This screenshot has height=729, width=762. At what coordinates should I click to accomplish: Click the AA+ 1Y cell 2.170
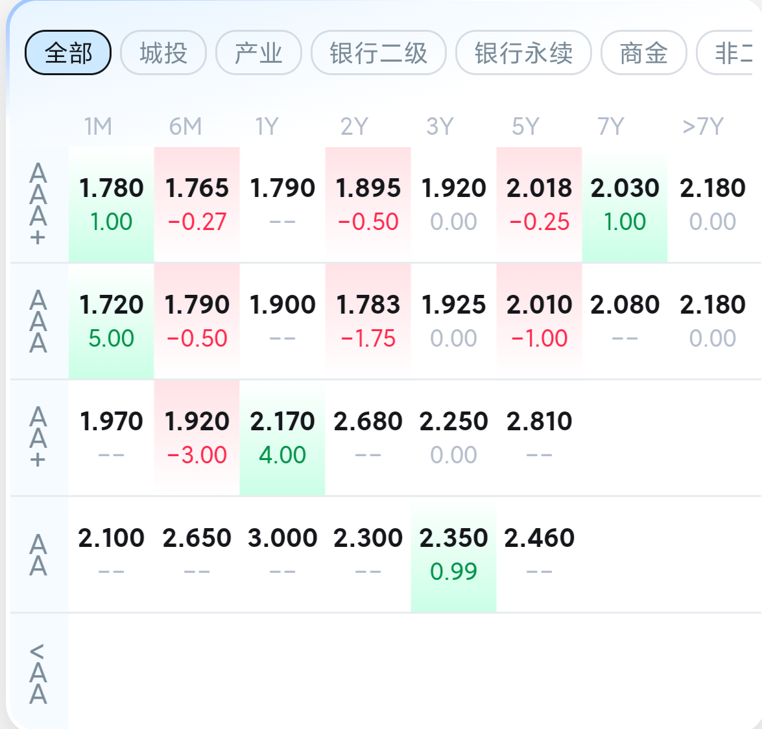pos(282,437)
